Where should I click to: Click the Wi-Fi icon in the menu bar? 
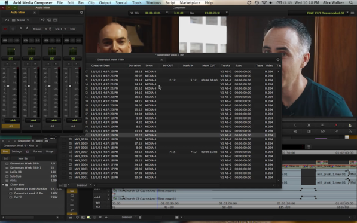pos(264,2)
